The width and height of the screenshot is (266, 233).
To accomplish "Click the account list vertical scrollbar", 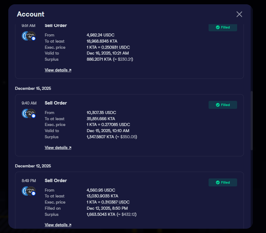I will coord(252,120).
